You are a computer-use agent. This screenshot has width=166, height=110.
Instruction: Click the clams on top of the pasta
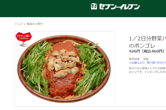tap(64, 63)
